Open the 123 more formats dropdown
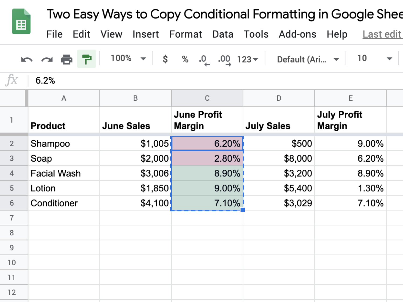The width and height of the screenshot is (403, 302). tap(247, 59)
